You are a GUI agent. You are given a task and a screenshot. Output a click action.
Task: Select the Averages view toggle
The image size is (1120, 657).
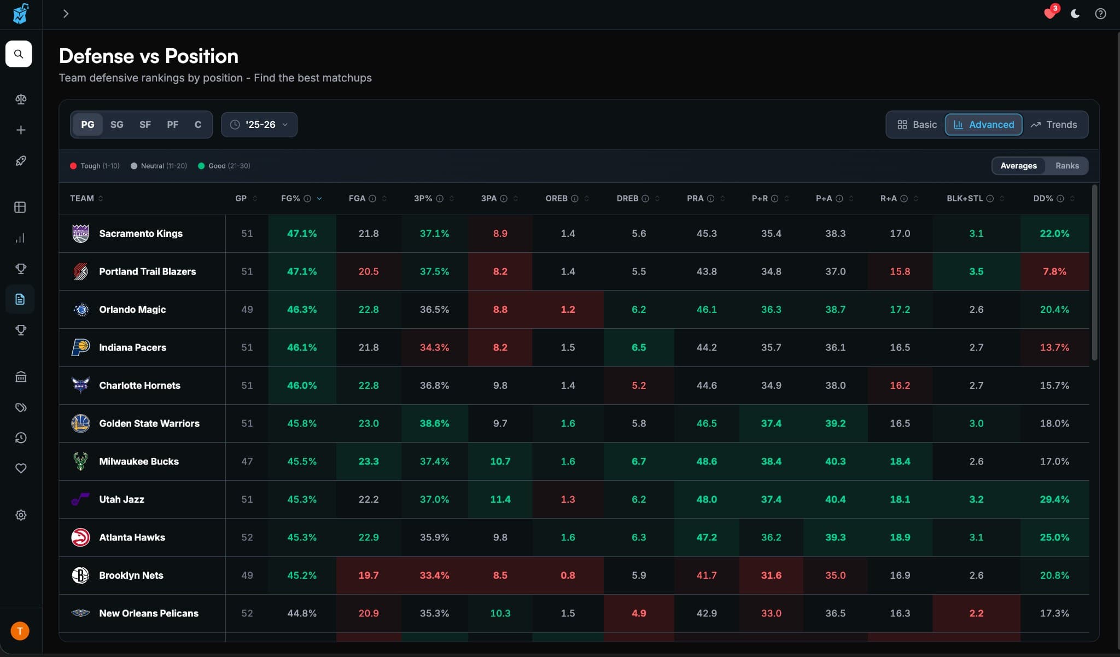tap(1018, 166)
